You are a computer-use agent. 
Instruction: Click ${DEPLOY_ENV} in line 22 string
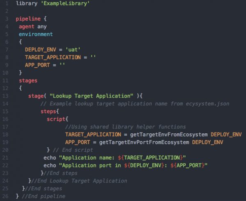[144, 165]
